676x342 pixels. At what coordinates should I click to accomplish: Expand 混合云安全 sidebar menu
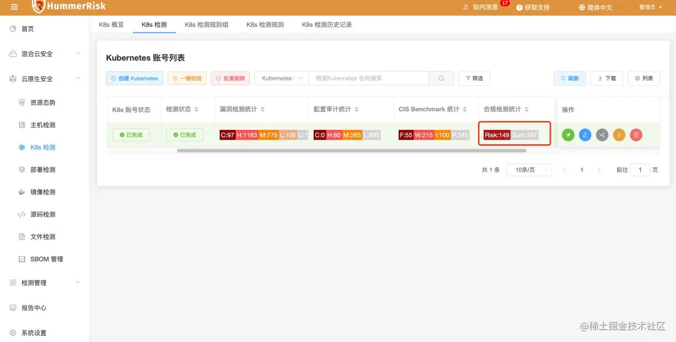coord(45,54)
